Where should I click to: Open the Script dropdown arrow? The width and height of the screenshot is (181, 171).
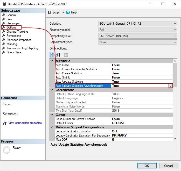[x=63, y=12]
